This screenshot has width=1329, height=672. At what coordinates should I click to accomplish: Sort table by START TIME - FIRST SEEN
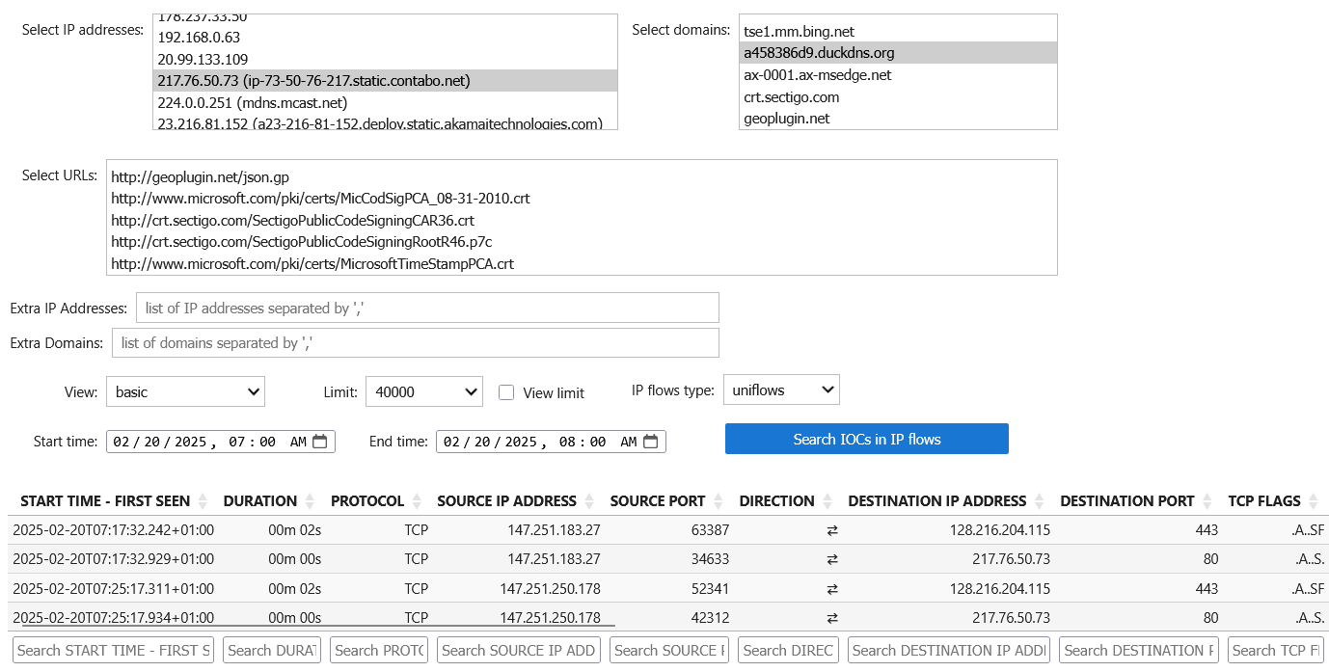pos(202,500)
